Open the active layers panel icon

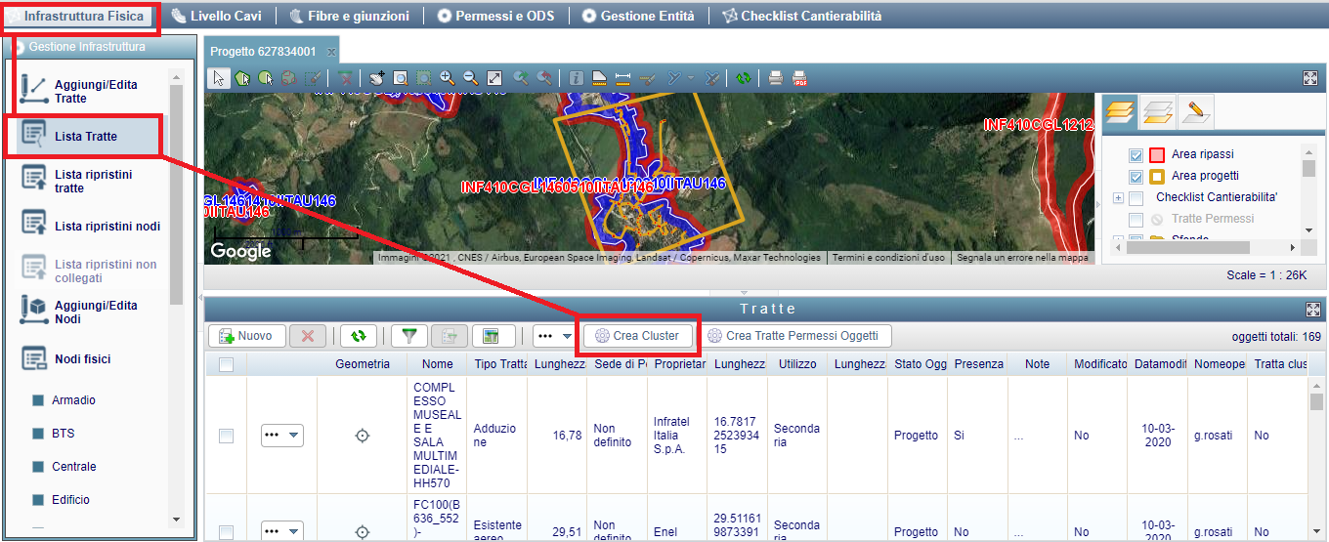pos(1120,112)
